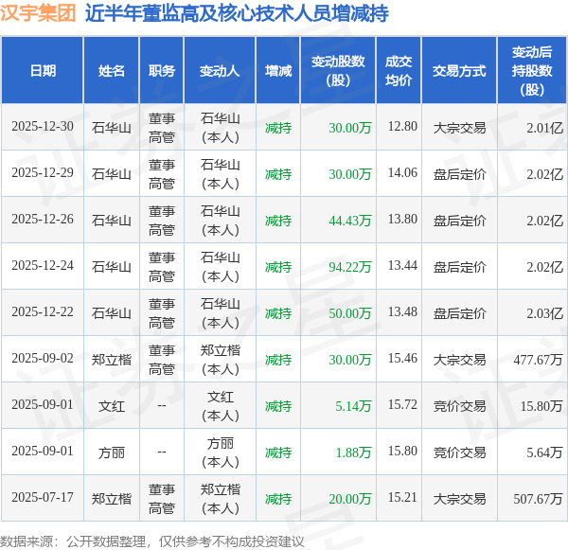
Task: Click the average price 13.44
Action: 402,266
